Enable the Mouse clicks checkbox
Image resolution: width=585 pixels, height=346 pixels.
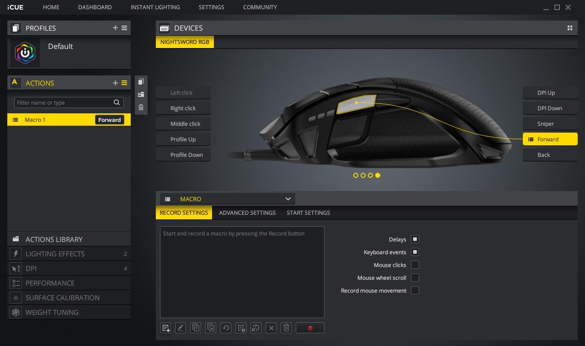pos(415,265)
